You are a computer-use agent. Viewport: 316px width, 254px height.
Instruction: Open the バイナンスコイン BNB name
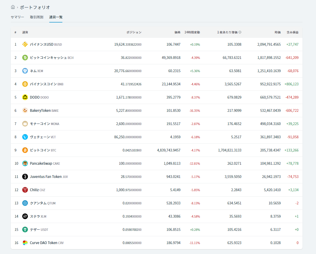[x=47, y=84]
